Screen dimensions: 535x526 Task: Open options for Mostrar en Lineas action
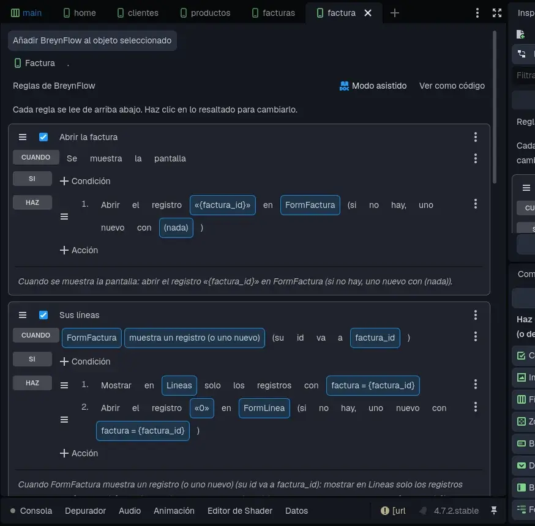click(x=475, y=385)
